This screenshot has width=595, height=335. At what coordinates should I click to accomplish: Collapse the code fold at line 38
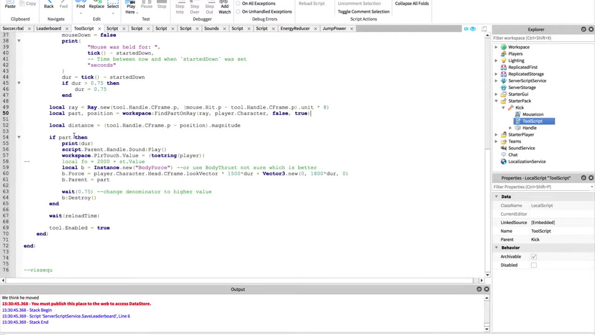coord(19,41)
